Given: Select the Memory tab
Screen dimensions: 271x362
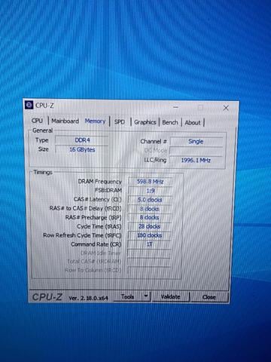Looking at the screenshot, I should click(95, 121).
